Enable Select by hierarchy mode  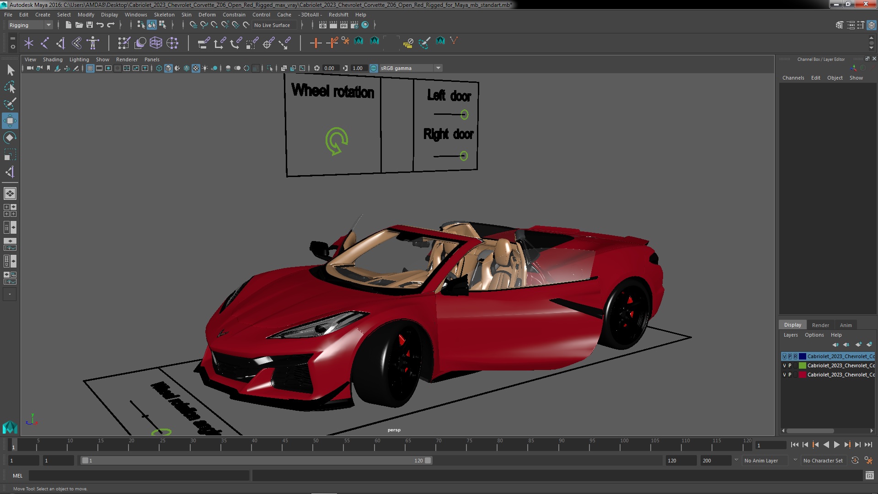click(x=141, y=25)
